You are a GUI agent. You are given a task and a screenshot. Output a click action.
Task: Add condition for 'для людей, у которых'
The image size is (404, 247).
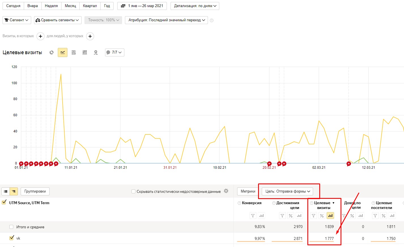click(x=90, y=36)
